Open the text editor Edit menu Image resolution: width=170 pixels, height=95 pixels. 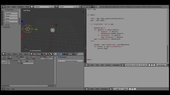point(102,65)
